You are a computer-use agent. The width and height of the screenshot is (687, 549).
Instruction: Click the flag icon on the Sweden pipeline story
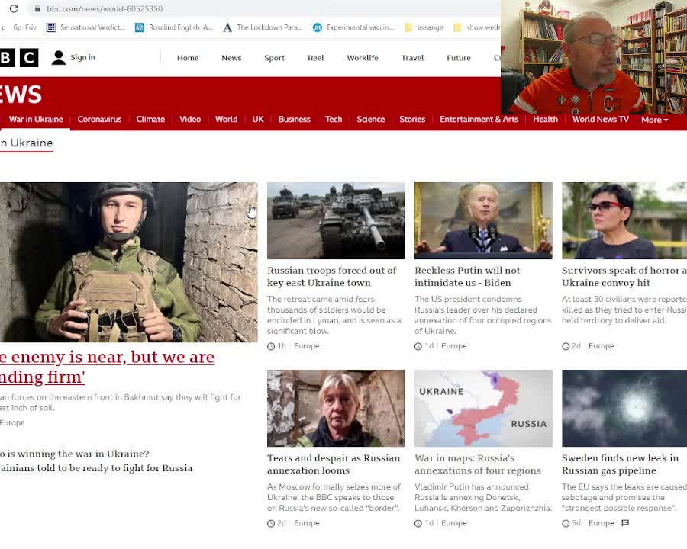pos(627,523)
